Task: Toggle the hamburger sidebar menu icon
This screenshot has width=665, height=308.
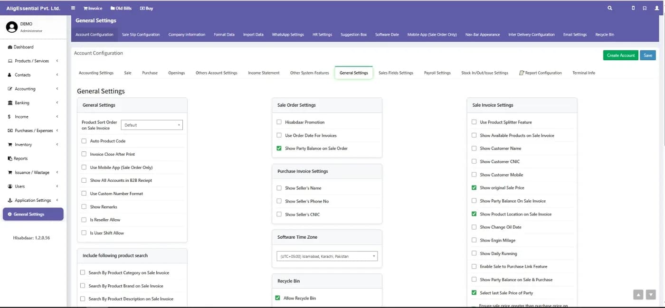Action: click(73, 8)
